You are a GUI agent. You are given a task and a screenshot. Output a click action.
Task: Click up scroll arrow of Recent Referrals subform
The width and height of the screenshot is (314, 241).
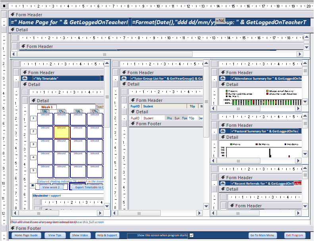(305, 168)
